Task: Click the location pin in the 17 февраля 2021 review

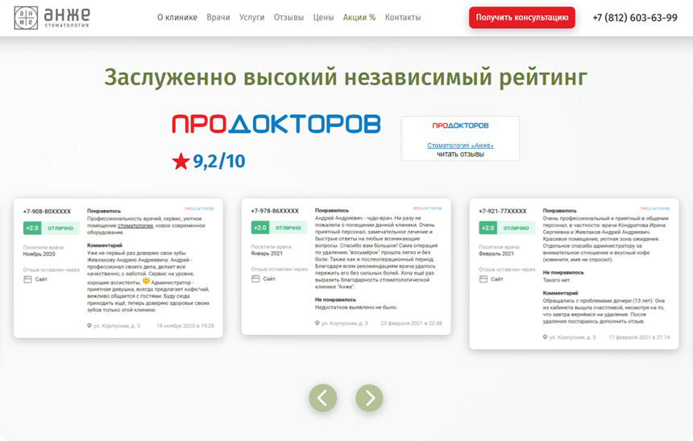Action: 545,337
